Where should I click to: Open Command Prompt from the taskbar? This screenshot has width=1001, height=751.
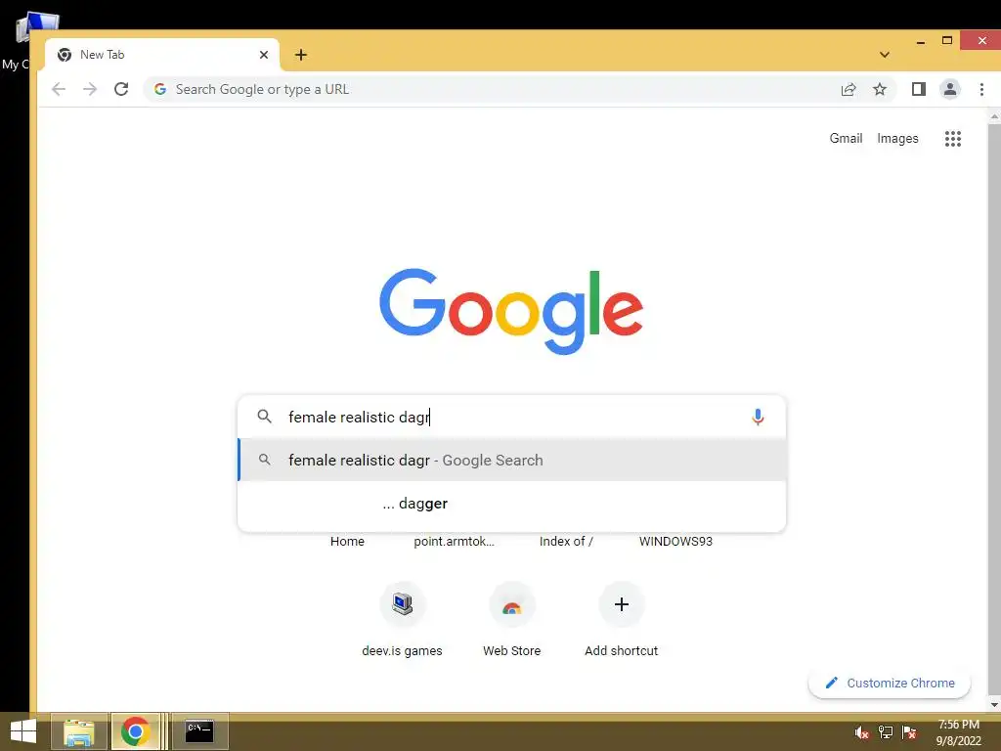tap(199, 731)
